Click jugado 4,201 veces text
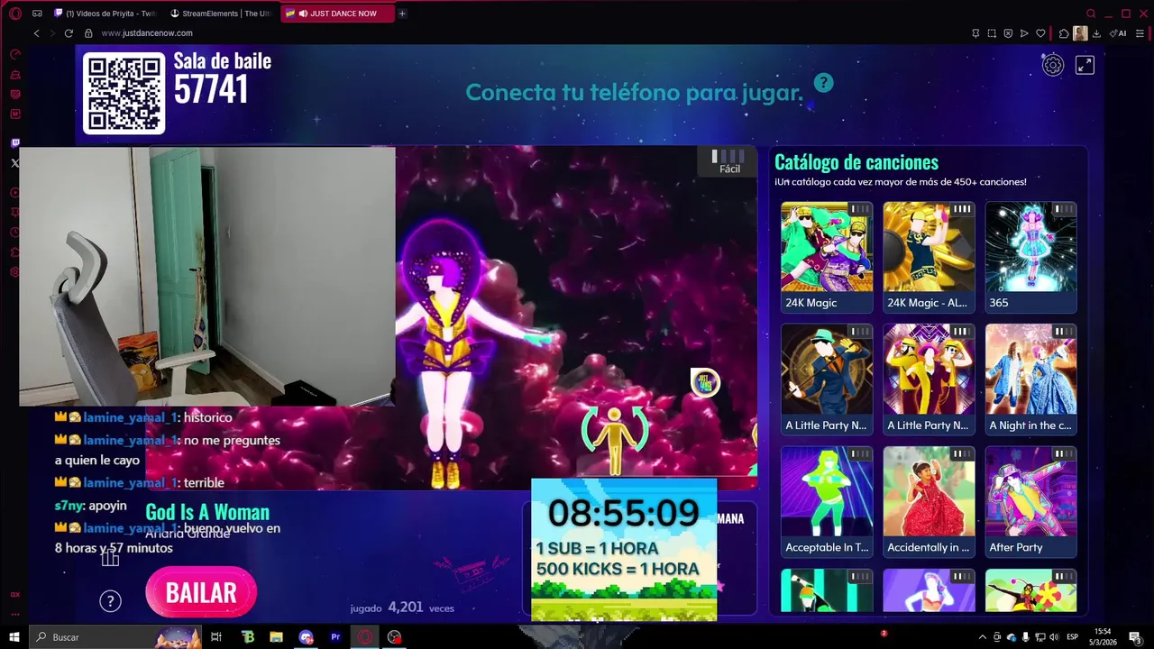 click(402, 608)
